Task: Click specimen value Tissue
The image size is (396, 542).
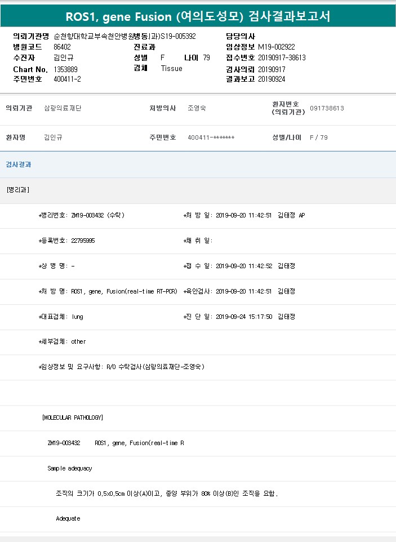Action: pyautogui.click(x=171, y=68)
